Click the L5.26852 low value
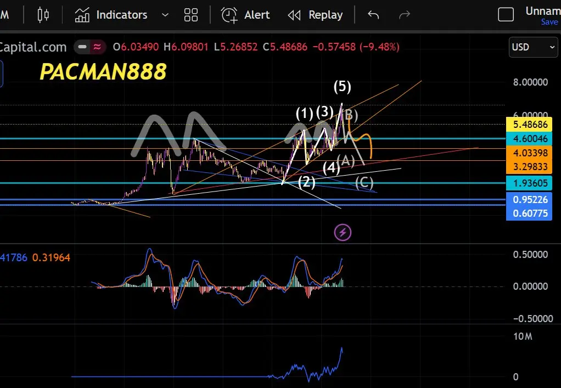The height and width of the screenshot is (388, 561). 236,47
